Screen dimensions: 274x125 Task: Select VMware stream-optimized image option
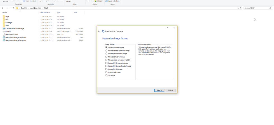coord(117,51)
